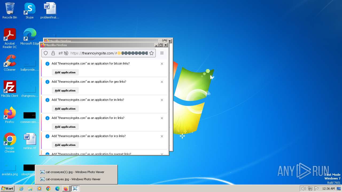Open FileZilla Client desktop shortcut
Viewport: 342px width, 192px height.
click(10, 89)
